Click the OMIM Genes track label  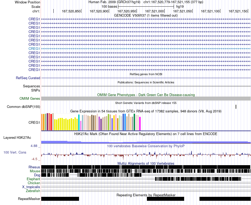[x=30, y=98]
